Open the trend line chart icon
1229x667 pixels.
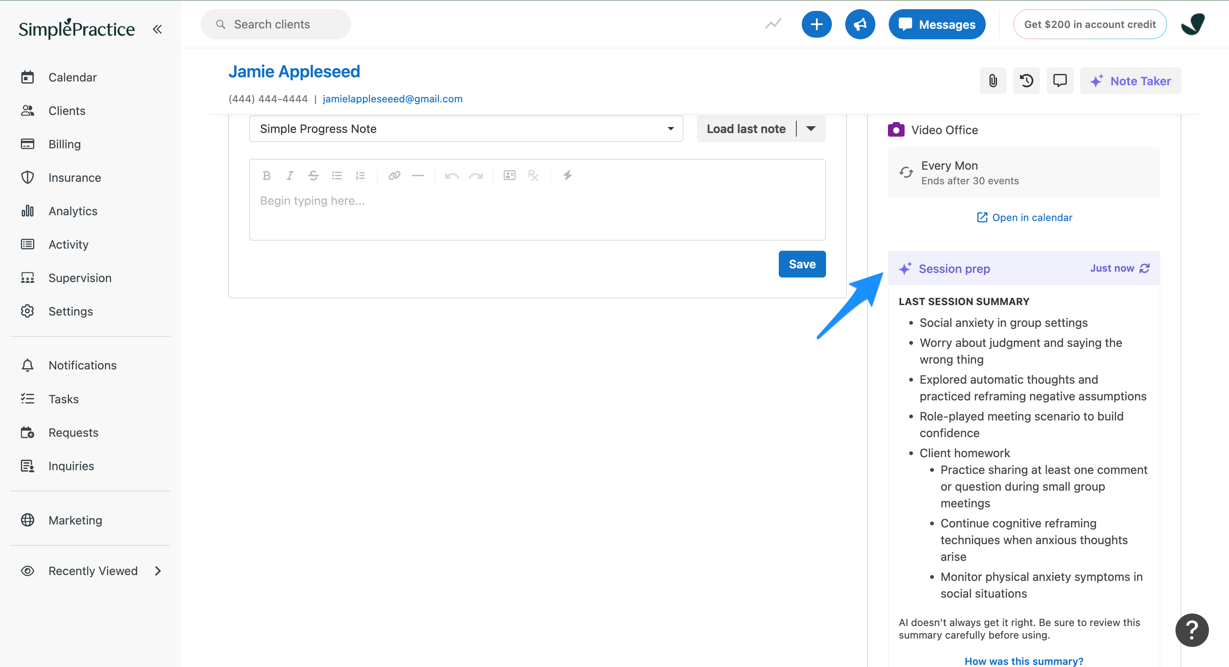[773, 24]
